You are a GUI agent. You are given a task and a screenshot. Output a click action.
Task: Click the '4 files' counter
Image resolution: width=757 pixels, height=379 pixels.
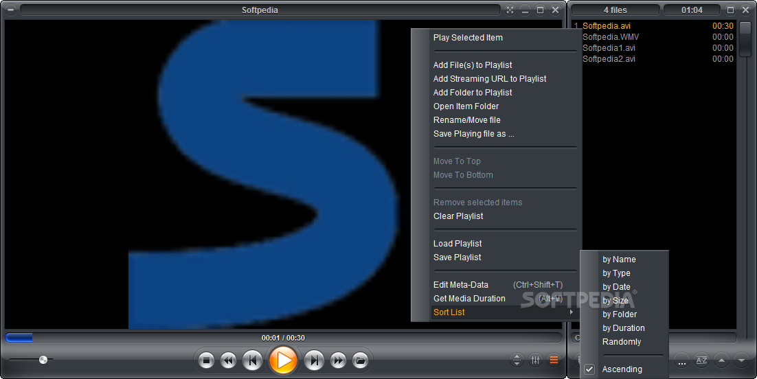(615, 10)
